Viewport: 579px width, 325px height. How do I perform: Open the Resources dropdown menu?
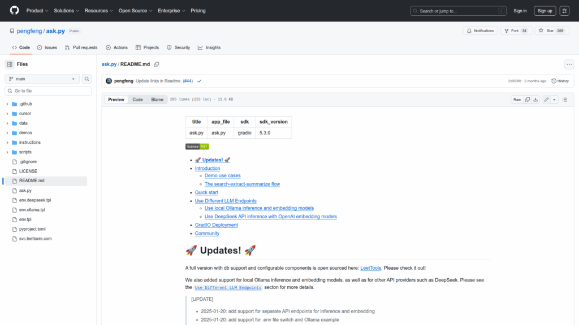click(98, 11)
